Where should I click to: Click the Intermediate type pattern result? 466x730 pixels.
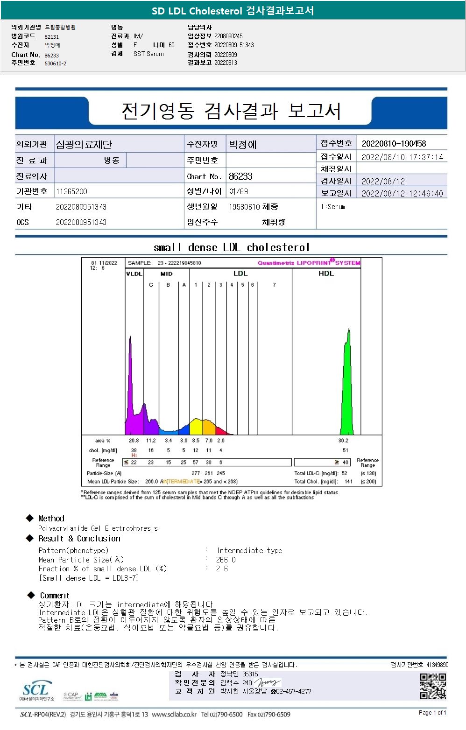click(x=249, y=550)
